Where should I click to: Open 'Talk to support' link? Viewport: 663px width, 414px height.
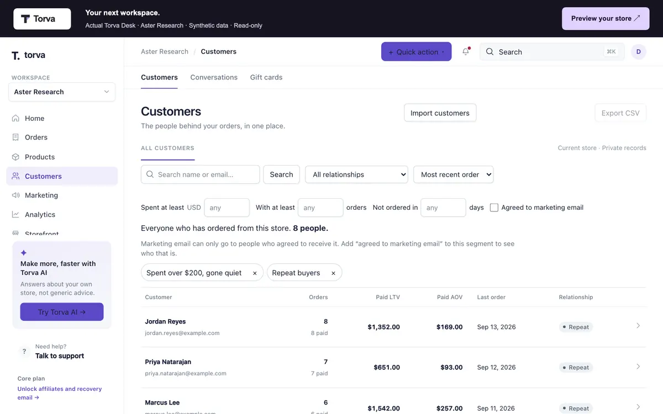(60, 356)
